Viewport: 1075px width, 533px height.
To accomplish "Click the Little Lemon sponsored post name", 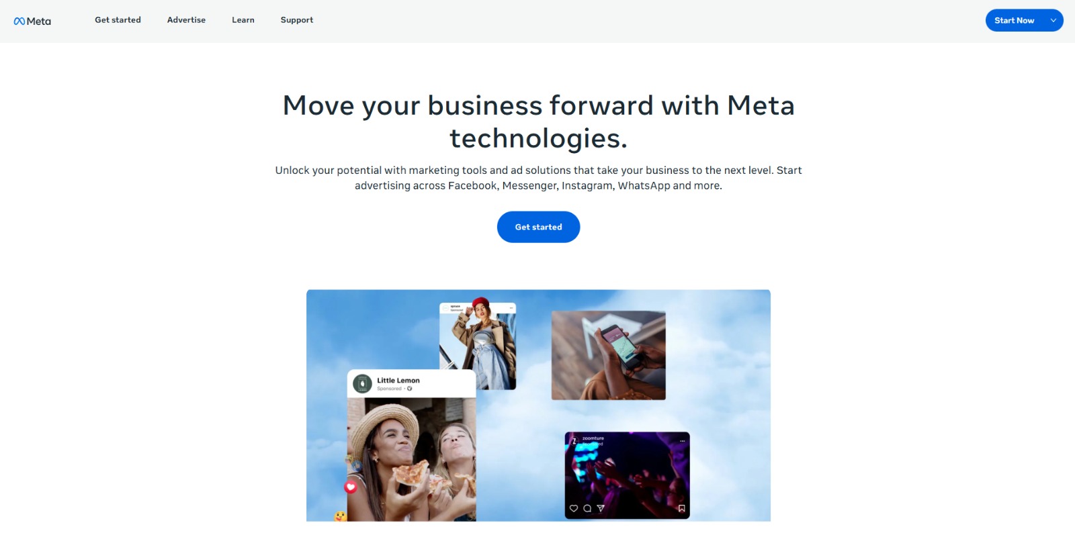I will pos(398,380).
